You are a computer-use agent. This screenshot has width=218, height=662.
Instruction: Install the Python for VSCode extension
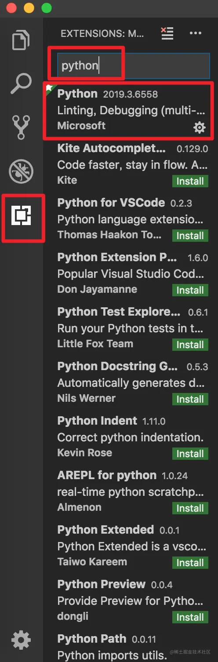pyautogui.click(x=190, y=236)
